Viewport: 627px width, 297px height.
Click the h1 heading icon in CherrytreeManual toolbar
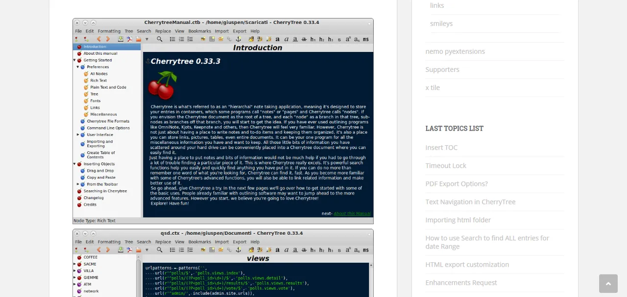pos(313,39)
